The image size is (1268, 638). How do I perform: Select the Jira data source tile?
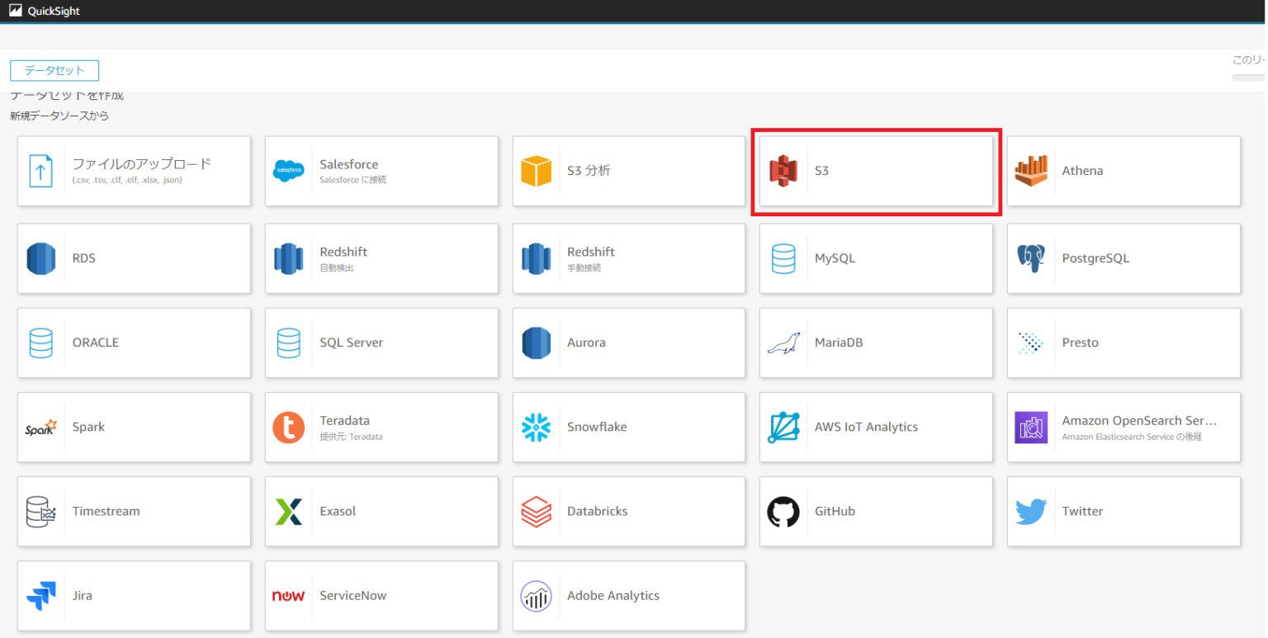pos(134,595)
